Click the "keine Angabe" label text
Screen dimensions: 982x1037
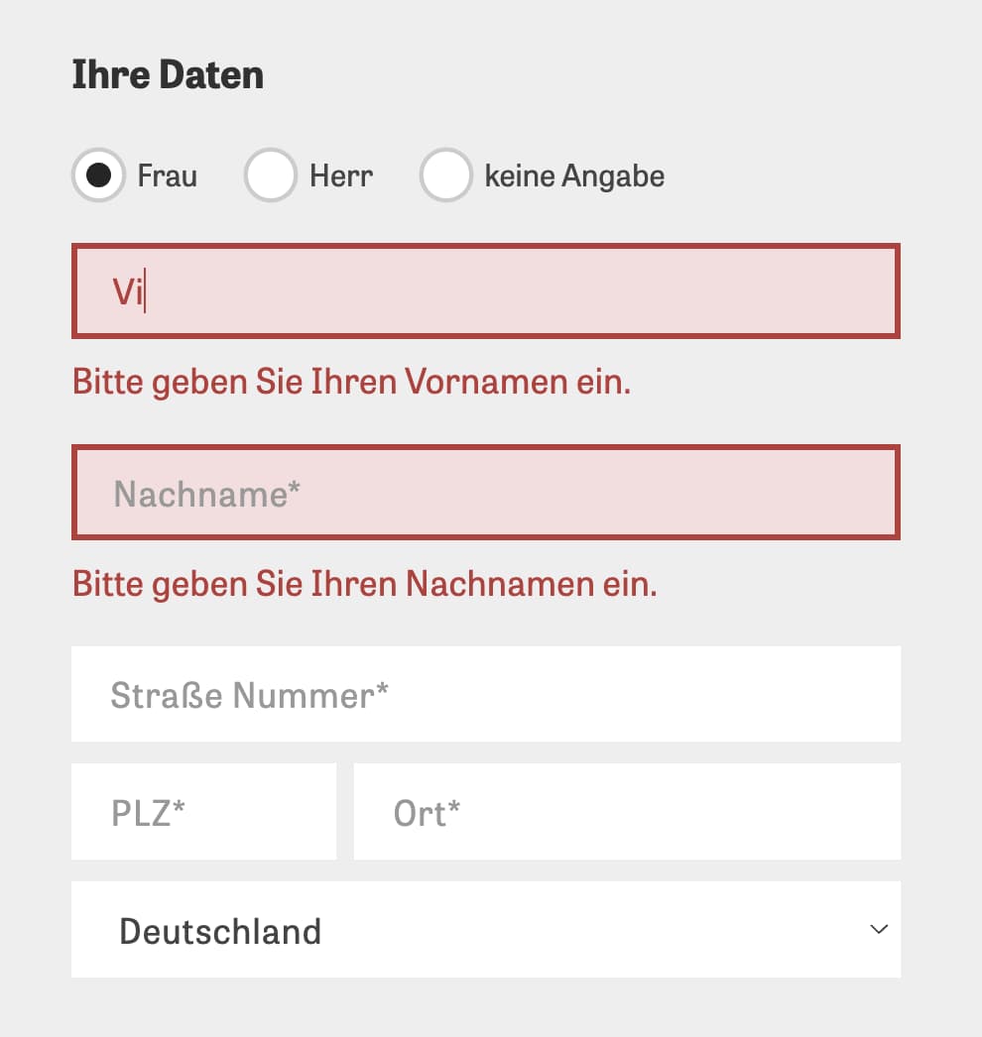coord(574,174)
